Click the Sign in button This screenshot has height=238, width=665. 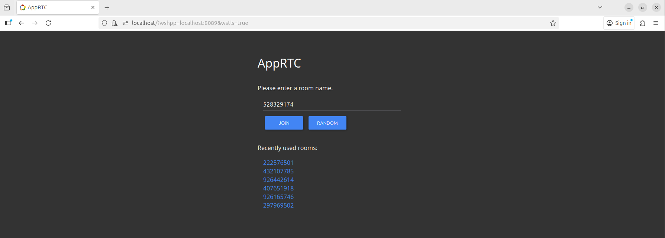(x=619, y=23)
